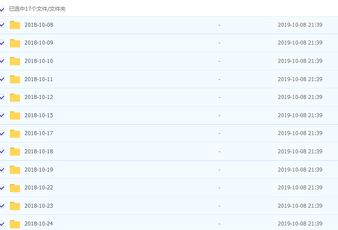Toggle the checkbox beside folder 2018-10-15
Viewport: 338px width, 230px height.
(2, 115)
